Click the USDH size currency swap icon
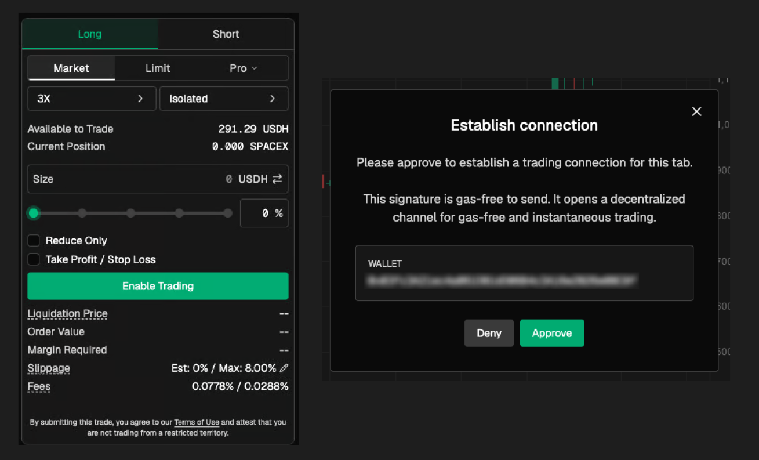Screen dimensions: 759x460 277,179
